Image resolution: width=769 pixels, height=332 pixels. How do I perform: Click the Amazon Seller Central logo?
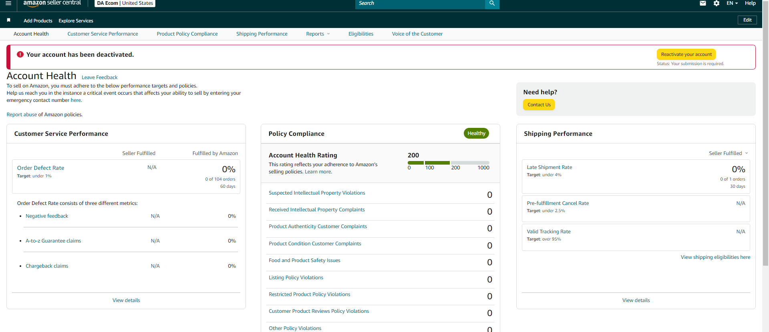coord(52,3)
